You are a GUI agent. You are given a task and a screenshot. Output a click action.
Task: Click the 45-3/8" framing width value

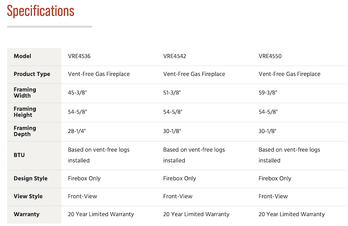click(77, 93)
